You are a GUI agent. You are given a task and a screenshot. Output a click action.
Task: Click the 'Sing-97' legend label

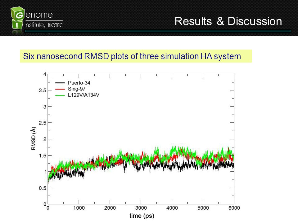77,89
